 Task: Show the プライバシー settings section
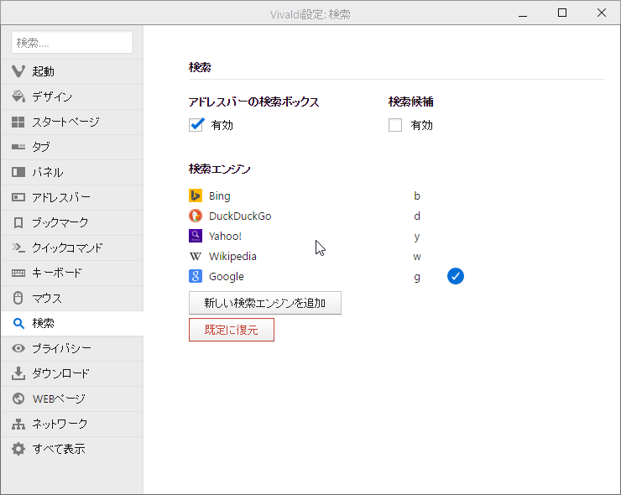(72, 348)
